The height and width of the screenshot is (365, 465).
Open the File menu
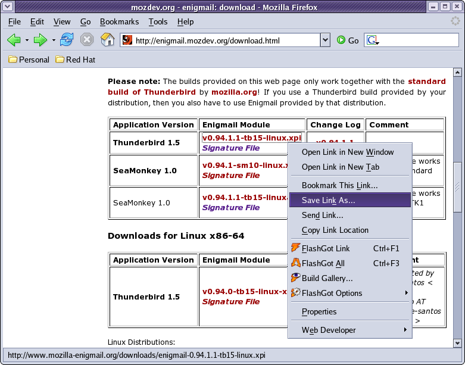tap(14, 21)
